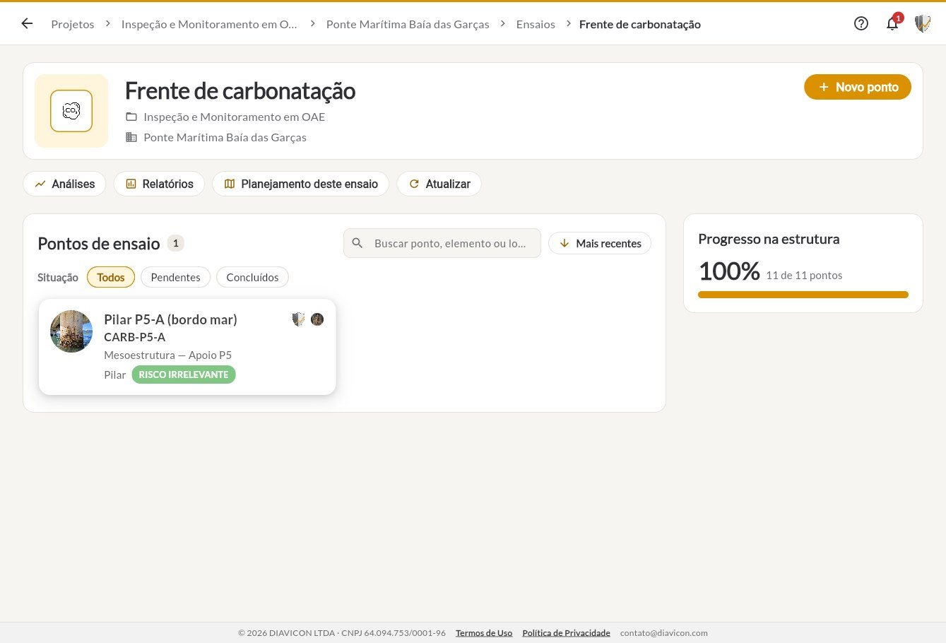This screenshot has width=946, height=643.
Task: Open Inspeção e Monitoramento breadcrumb
Action: pyautogui.click(x=209, y=24)
